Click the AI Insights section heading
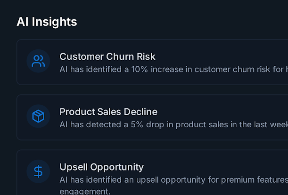Image resolution: width=288 pixels, height=195 pixels. [x=47, y=22]
